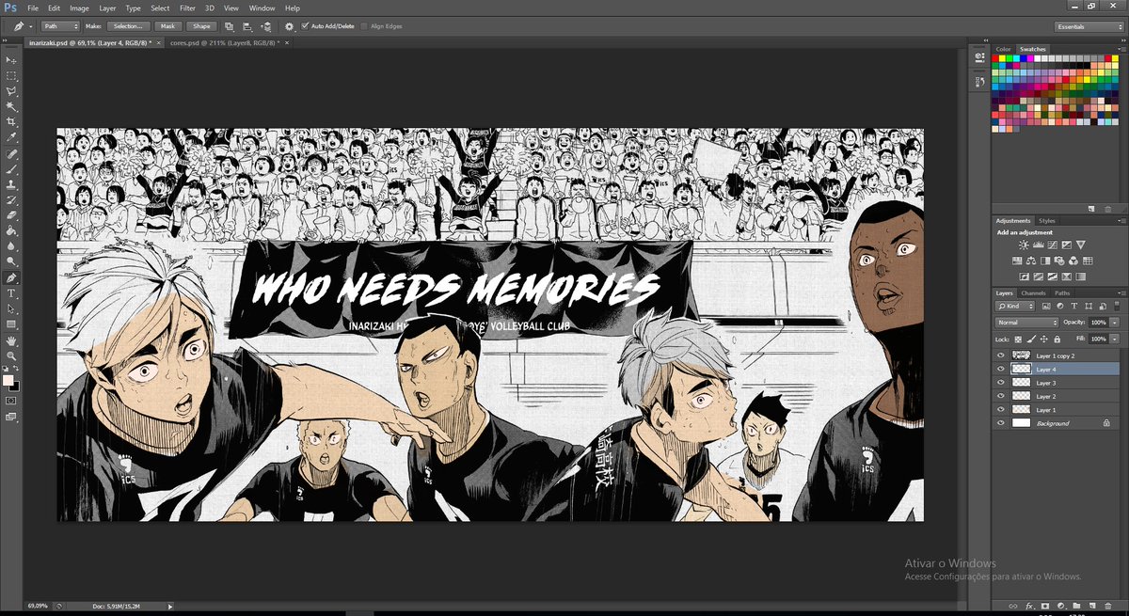Open the Path mode dropdown
This screenshot has height=616, width=1129.
(x=61, y=26)
